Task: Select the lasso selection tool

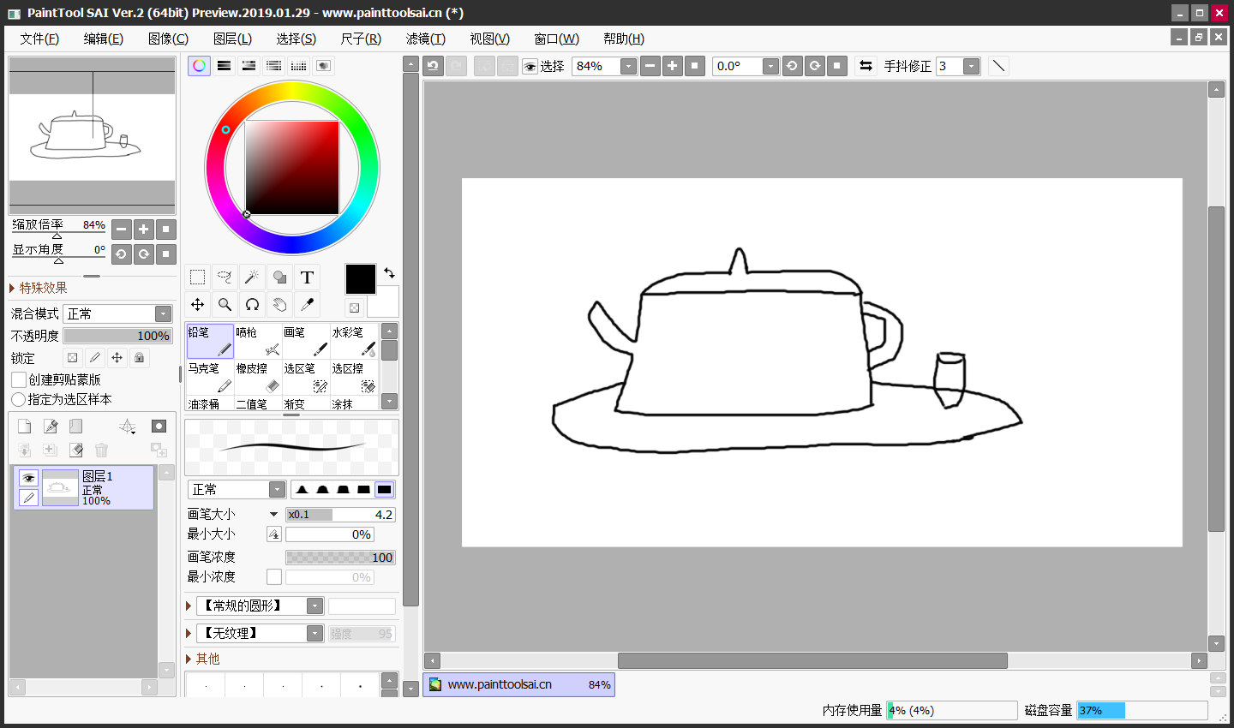Action: pos(225,277)
